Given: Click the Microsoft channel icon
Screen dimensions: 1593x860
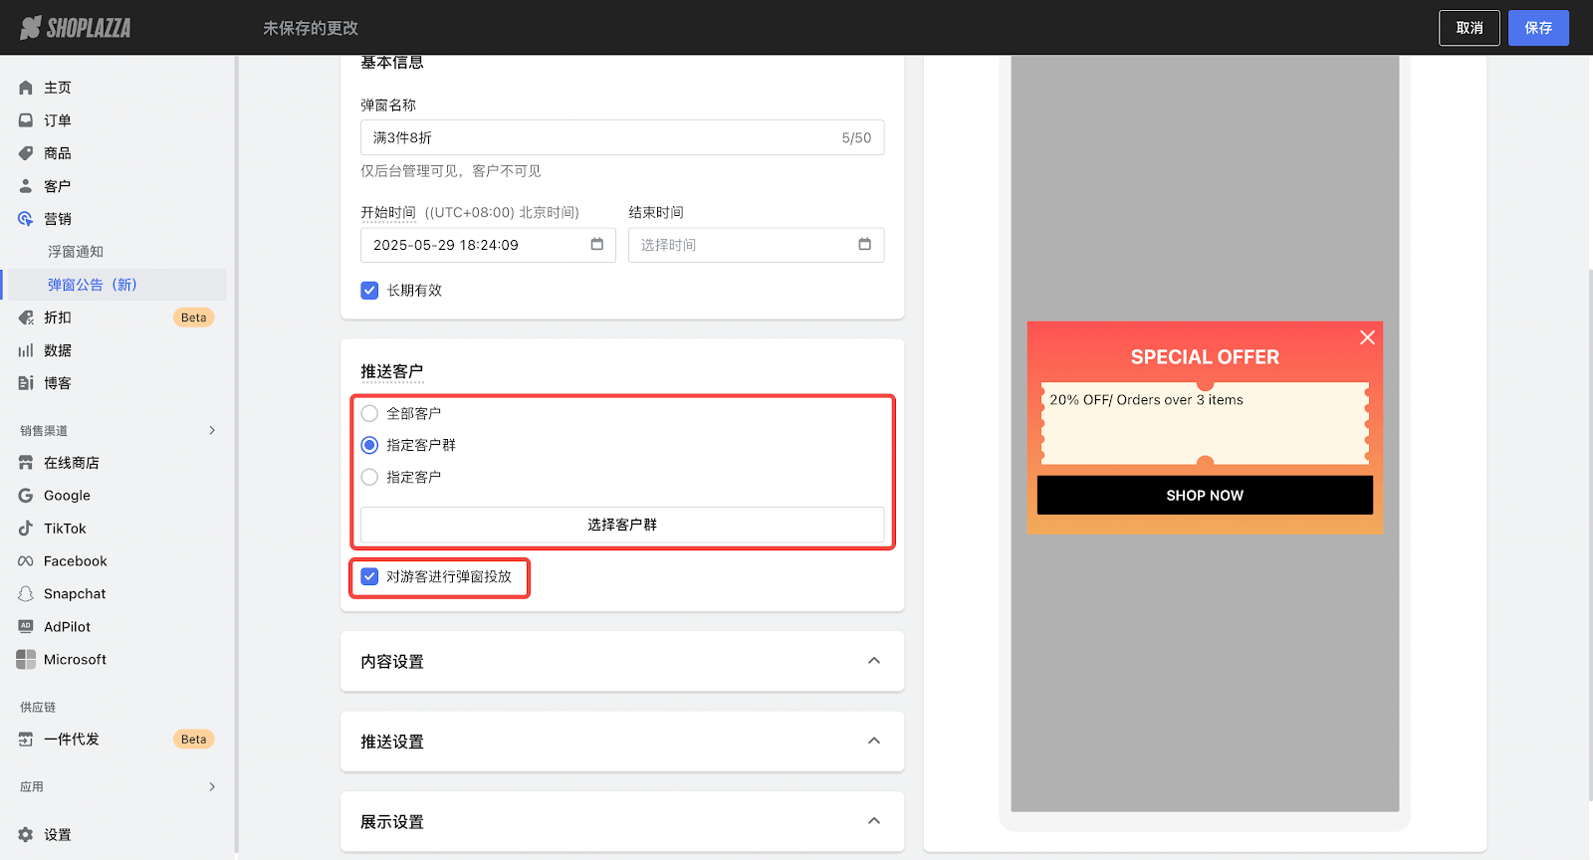Looking at the screenshot, I should pos(26,660).
